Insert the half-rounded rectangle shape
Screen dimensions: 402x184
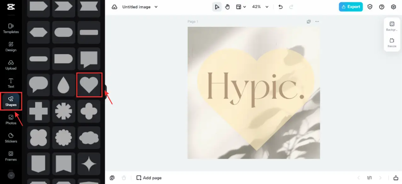tap(64, 59)
